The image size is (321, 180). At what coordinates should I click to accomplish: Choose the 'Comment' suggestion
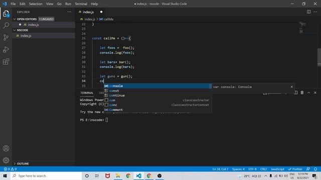point(157,109)
